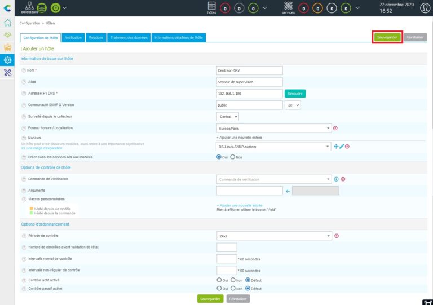Click the grey hosts unreachable counter
The height and width of the screenshot is (305, 433).
tap(239, 8)
